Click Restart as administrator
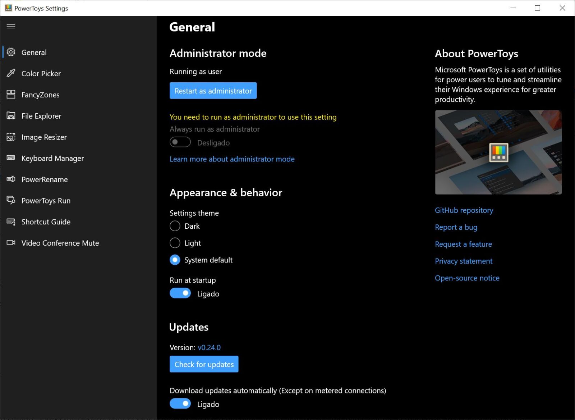Screen dimensions: 575x420 pos(213,91)
